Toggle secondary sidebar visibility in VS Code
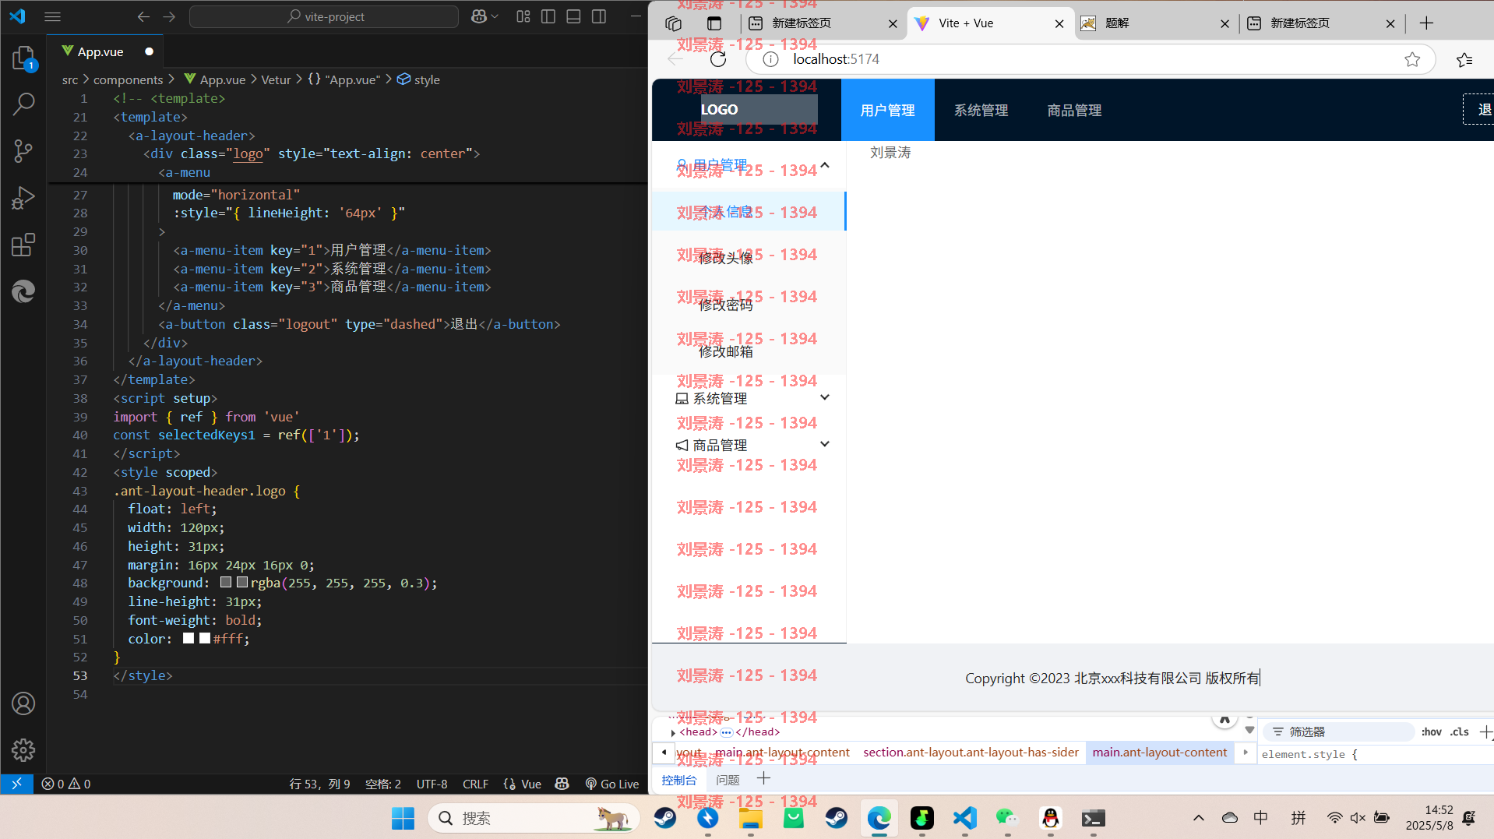This screenshot has height=839, width=1494. [599, 16]
